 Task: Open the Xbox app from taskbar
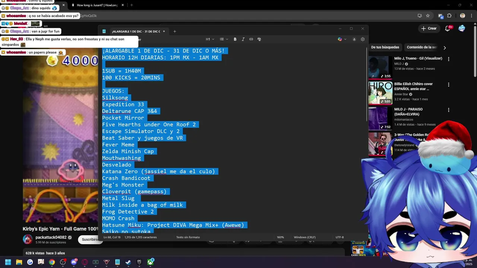(150, 262)
